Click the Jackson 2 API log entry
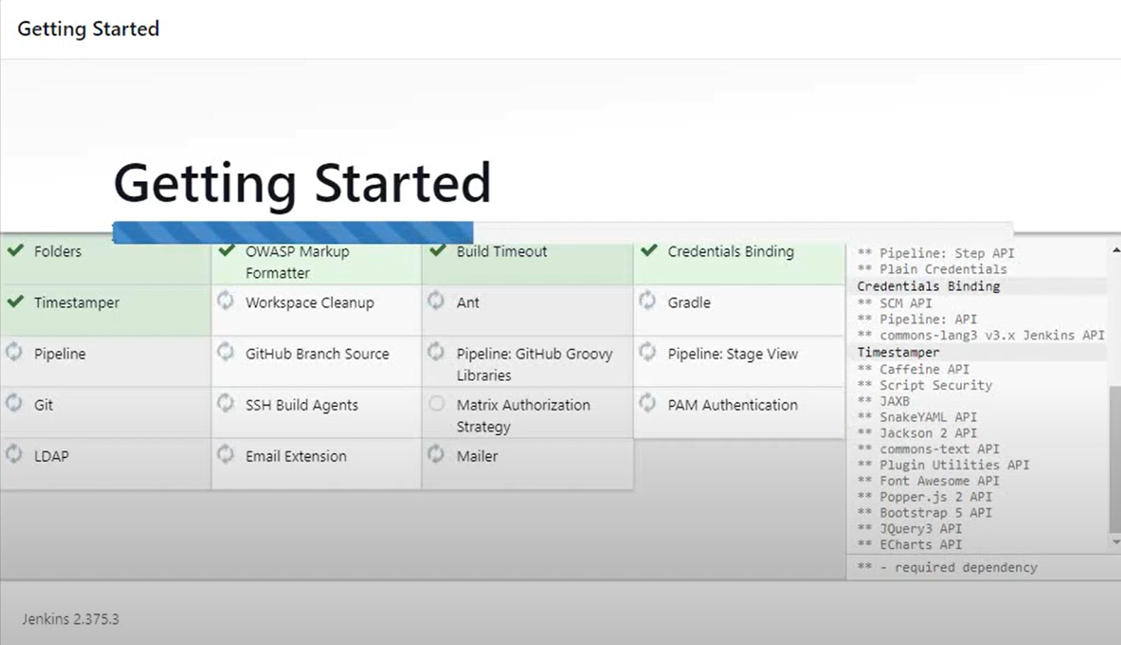Image resolution: width=1121 pixels, height=645 pixels. tap(917, 433)
